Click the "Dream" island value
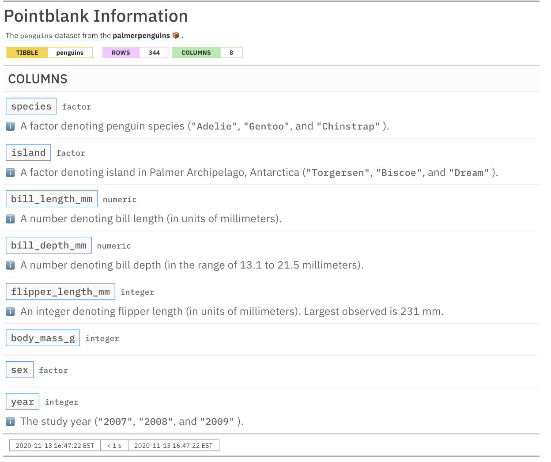The width and height of the screenshot is (551, 462). click(469, 173)
